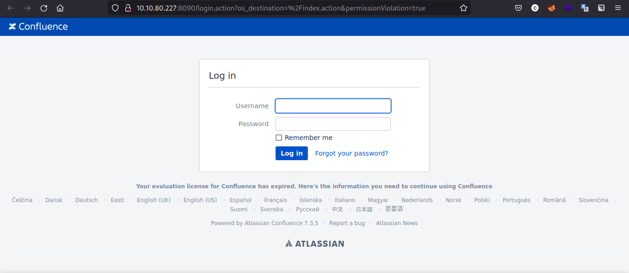
Task: Click the Confluence logo in header
Action: click(38, 27)
